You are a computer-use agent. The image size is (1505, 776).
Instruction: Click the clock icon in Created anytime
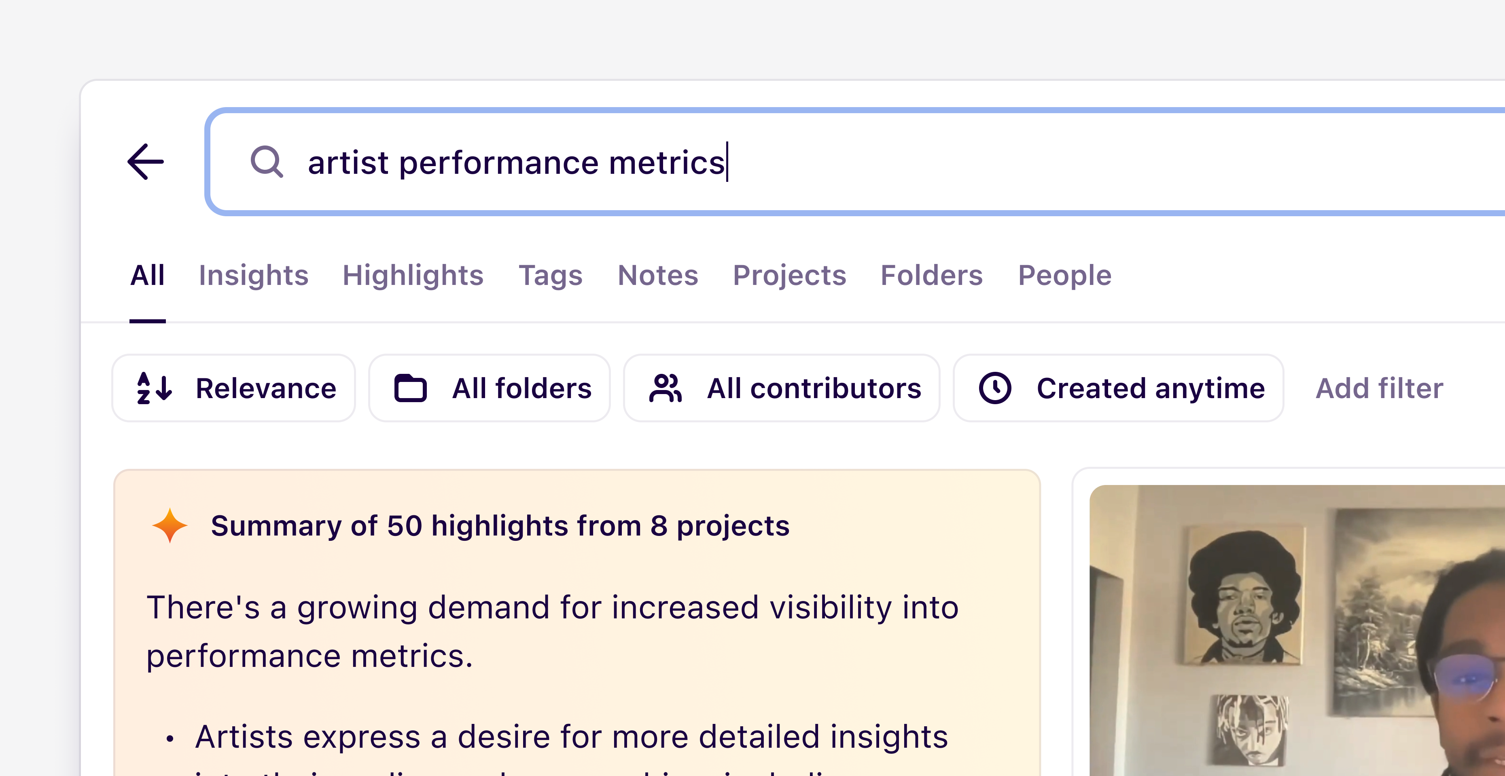tap(994, 388)
